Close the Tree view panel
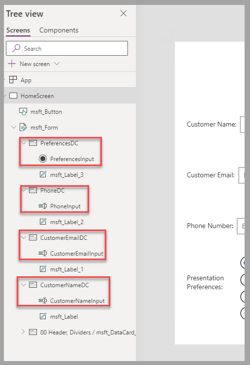This screenshot has height=365, width=250. tap(124, 13)
